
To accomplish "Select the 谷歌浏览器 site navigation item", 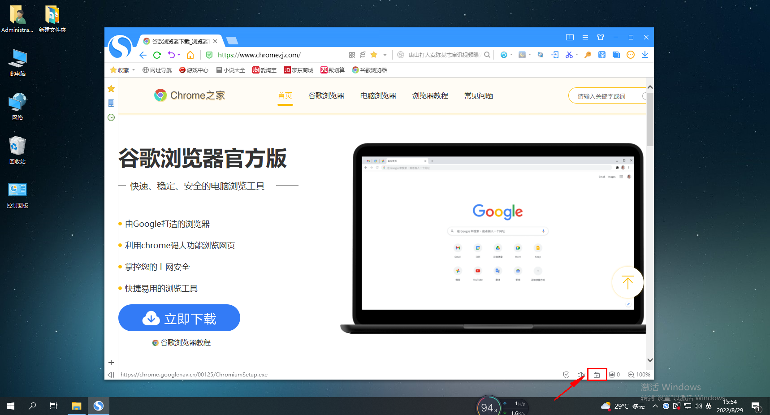I will pyautogui.click(x=326, y=95).
